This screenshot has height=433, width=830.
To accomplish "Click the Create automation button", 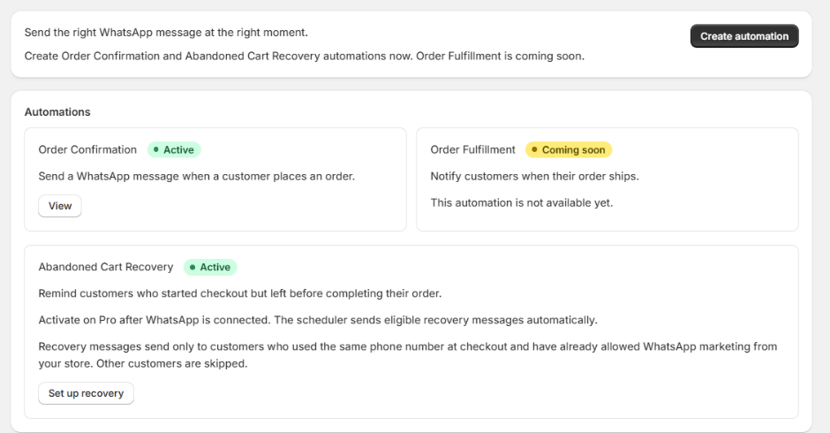I will click(744, 36).
